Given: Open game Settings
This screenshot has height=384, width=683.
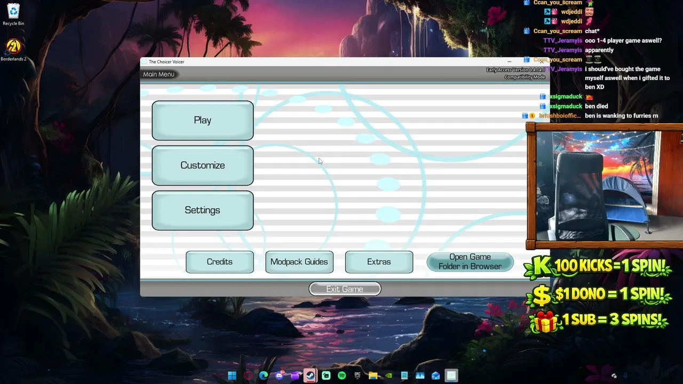Looking at the screenshot, I should (203, 210).
